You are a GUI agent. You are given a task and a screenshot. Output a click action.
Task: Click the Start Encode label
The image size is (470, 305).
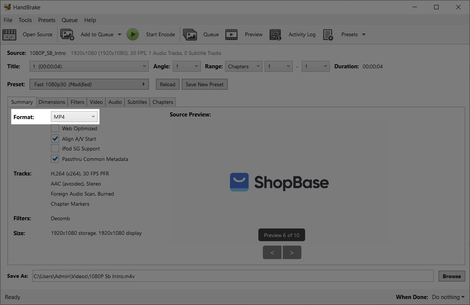[160, 34]
